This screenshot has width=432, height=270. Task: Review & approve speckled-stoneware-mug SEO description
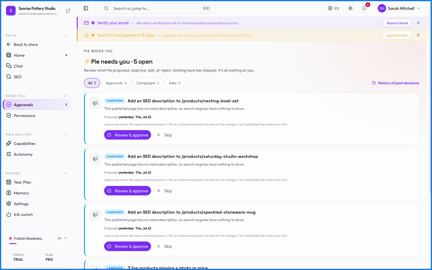(127, 246)
